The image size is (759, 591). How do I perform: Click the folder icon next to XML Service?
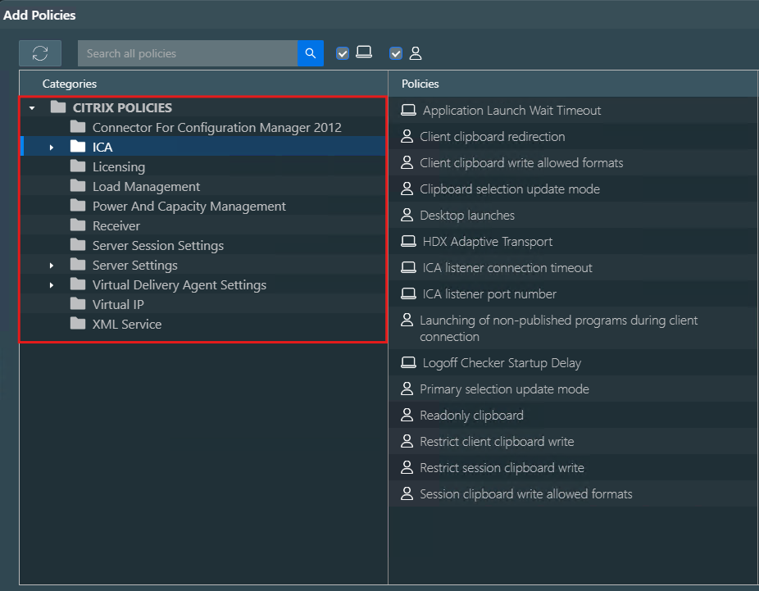78,324
